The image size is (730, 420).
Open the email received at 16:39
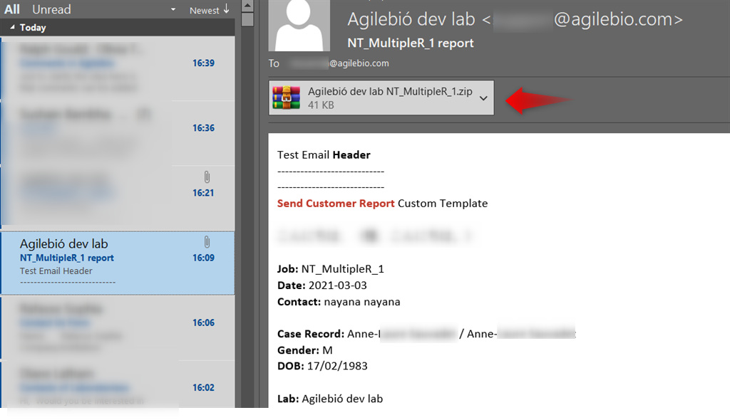(118, 68)
